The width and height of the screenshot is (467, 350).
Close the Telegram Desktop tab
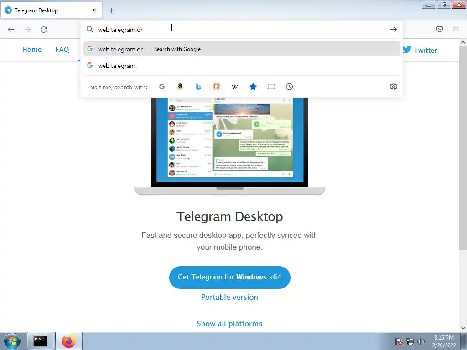coord(94,10)
